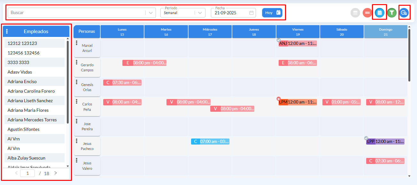This screenshot has height=185, width=417.
Task: Click the blue calendar view icon
Action: pyautogui.click(x=379, y=13)
